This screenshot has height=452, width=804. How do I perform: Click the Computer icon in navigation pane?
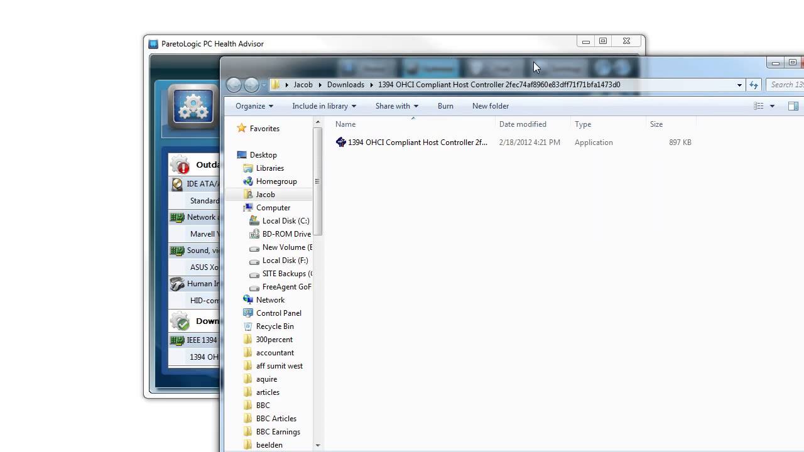tap(248, 208)
